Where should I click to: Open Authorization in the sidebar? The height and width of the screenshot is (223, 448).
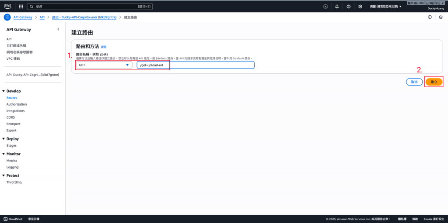coord(17,104)
